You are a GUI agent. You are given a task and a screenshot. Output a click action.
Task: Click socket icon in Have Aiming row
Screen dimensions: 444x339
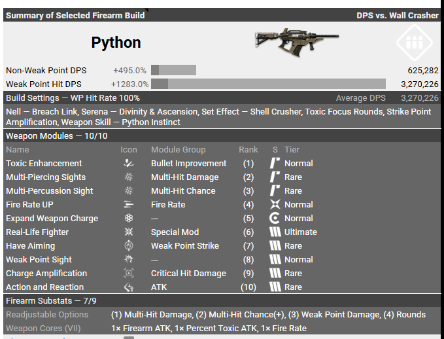tap(275, 246)
